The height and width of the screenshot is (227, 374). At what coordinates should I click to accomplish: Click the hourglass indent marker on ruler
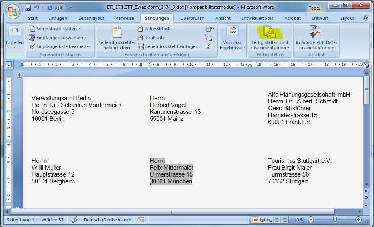click(x=149, y=65)
